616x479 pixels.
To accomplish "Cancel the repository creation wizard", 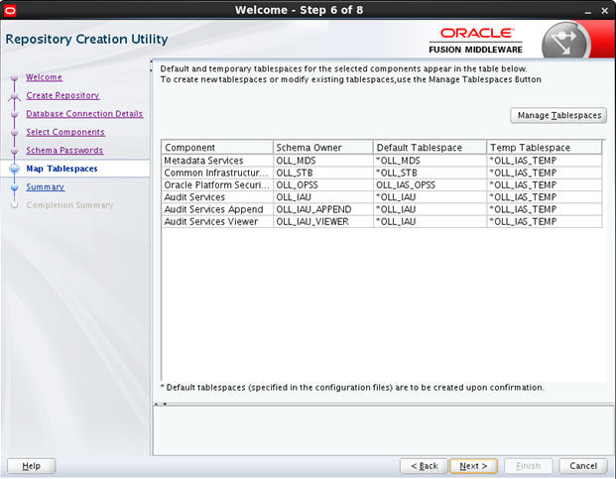I will pyautogui.click(x=583, y=466).
